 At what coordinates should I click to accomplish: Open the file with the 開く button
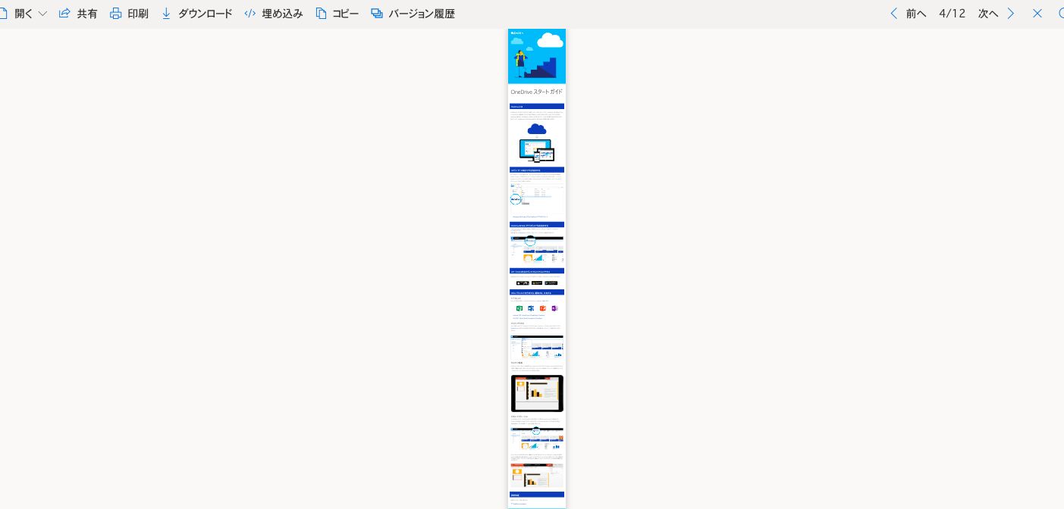point(16,14)
